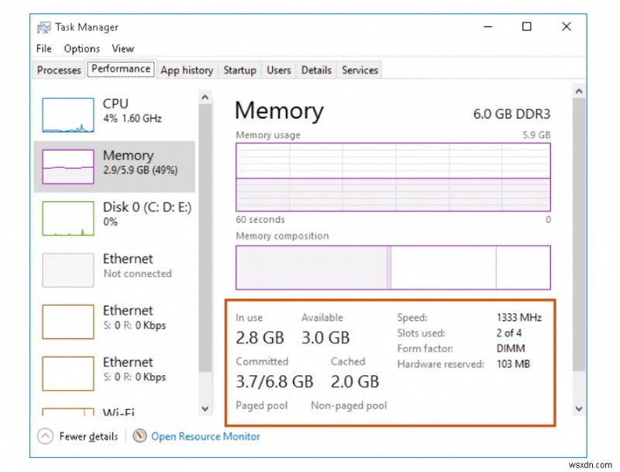Click the Memory graph thumbnail icon
The height and width of the screenshot is (472, 620).
(x=67, y=165)
